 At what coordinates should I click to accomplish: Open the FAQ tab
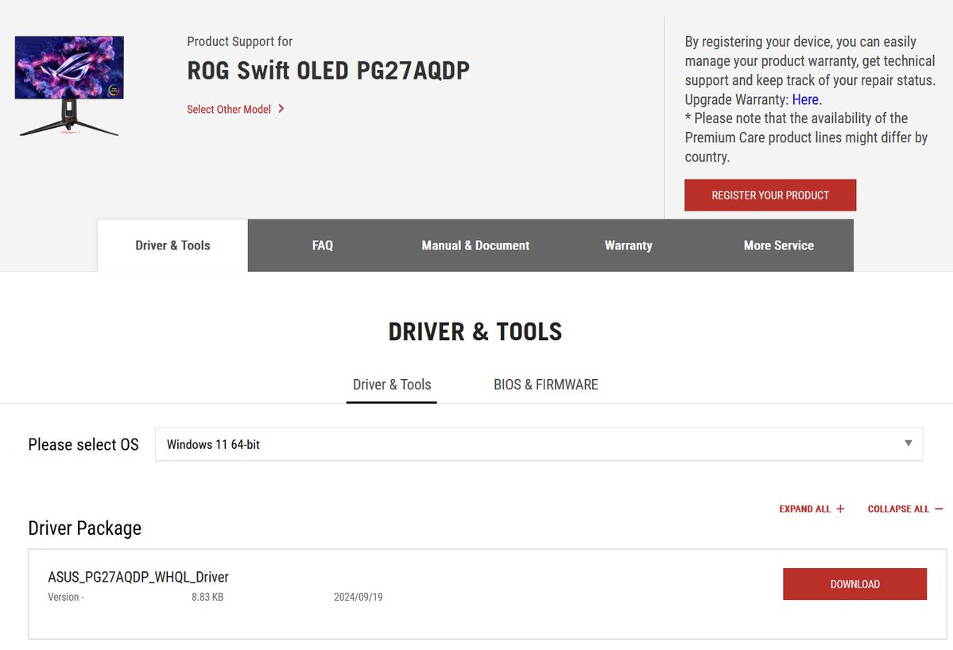pos(322,246)
